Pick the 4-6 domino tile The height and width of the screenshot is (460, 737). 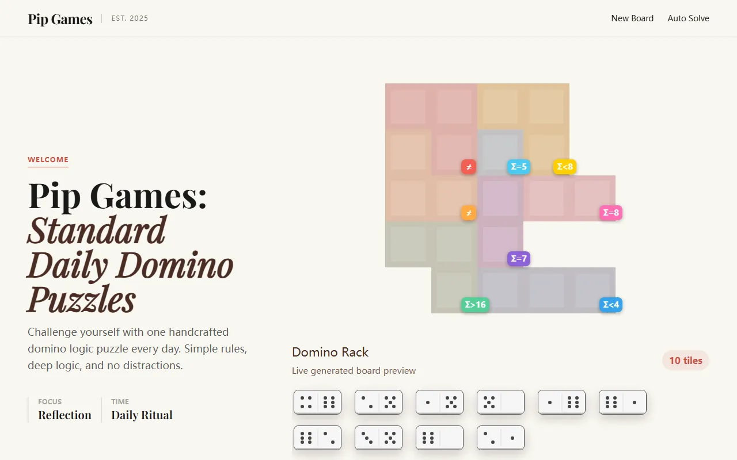click(x=317, y=402)
